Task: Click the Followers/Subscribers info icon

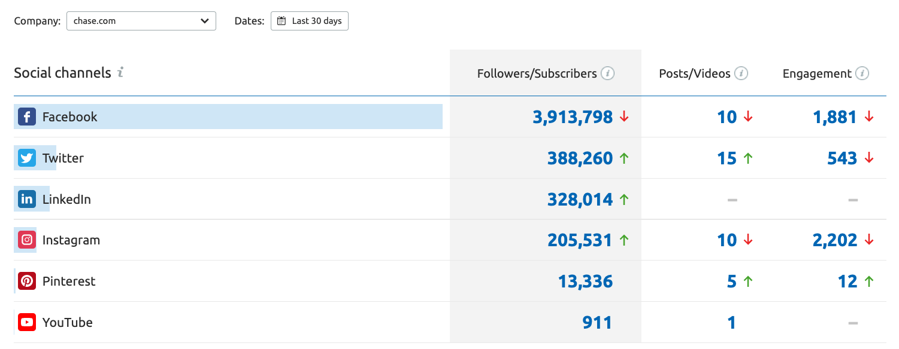Action: (608, 74)
